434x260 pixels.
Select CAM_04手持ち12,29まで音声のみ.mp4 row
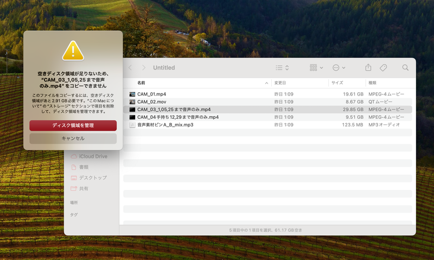(x=267, y=117)
